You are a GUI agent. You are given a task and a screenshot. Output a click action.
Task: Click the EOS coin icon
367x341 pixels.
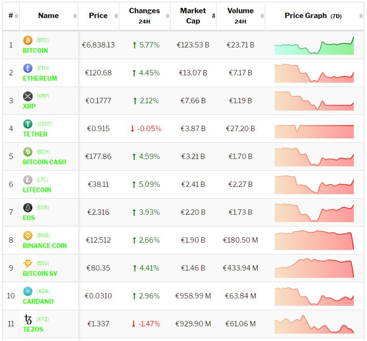click(x=28, y=208)
